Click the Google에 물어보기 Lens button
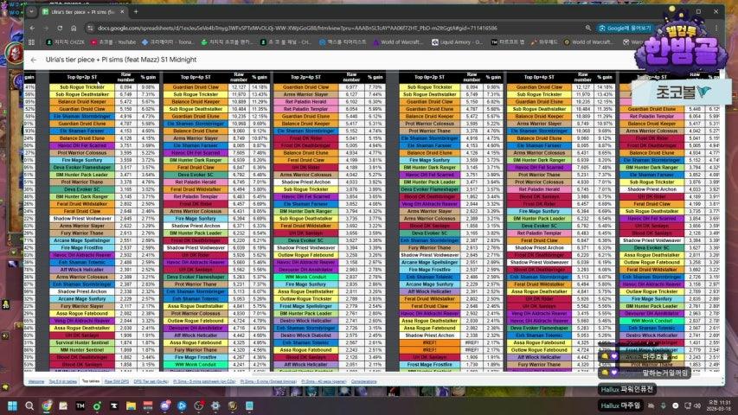This screenshot has width=738, height=415. coord(625,29)
